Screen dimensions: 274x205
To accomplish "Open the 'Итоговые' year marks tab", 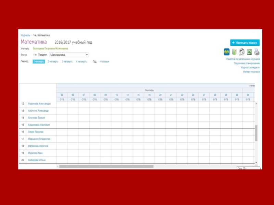I will (104, 61).
